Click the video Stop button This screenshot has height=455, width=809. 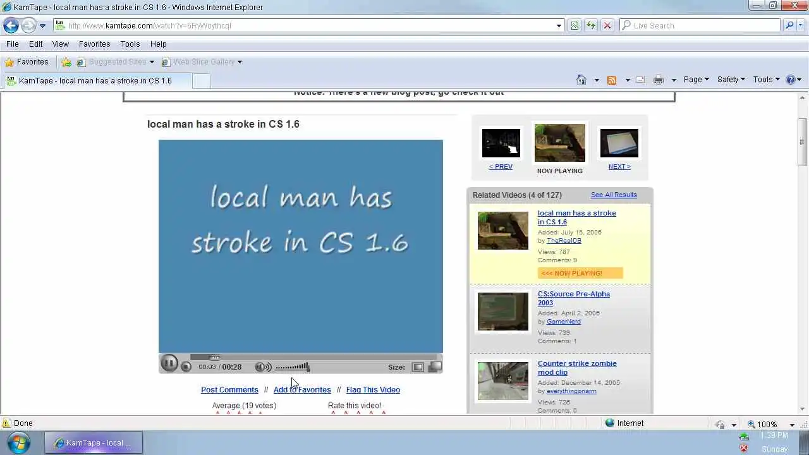(x=186, y=367)
